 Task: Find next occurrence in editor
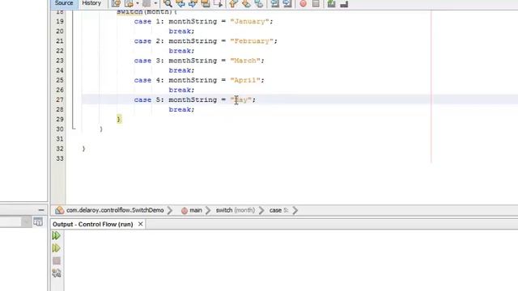coord(193,3)
